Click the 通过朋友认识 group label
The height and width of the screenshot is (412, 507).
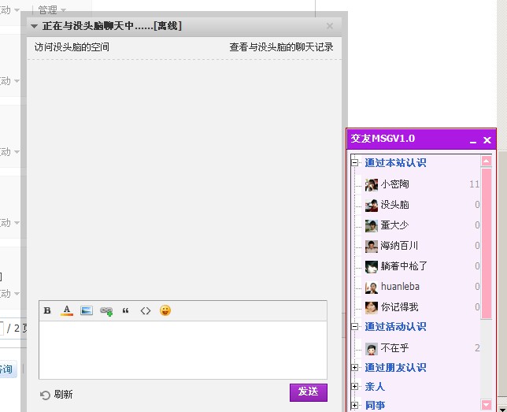(x=395, y=367)
